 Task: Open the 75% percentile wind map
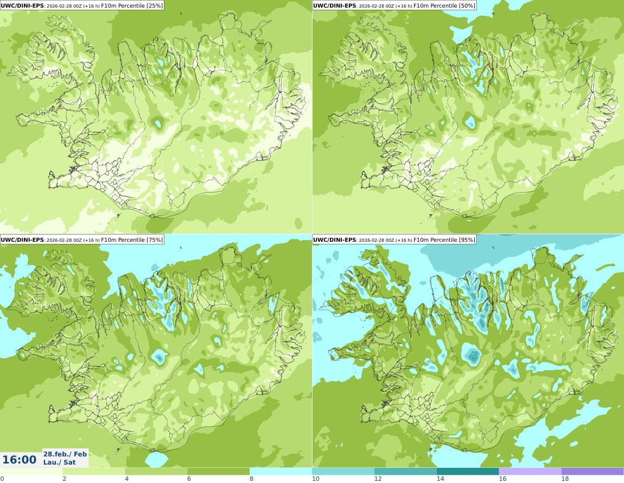click(156, 351)
